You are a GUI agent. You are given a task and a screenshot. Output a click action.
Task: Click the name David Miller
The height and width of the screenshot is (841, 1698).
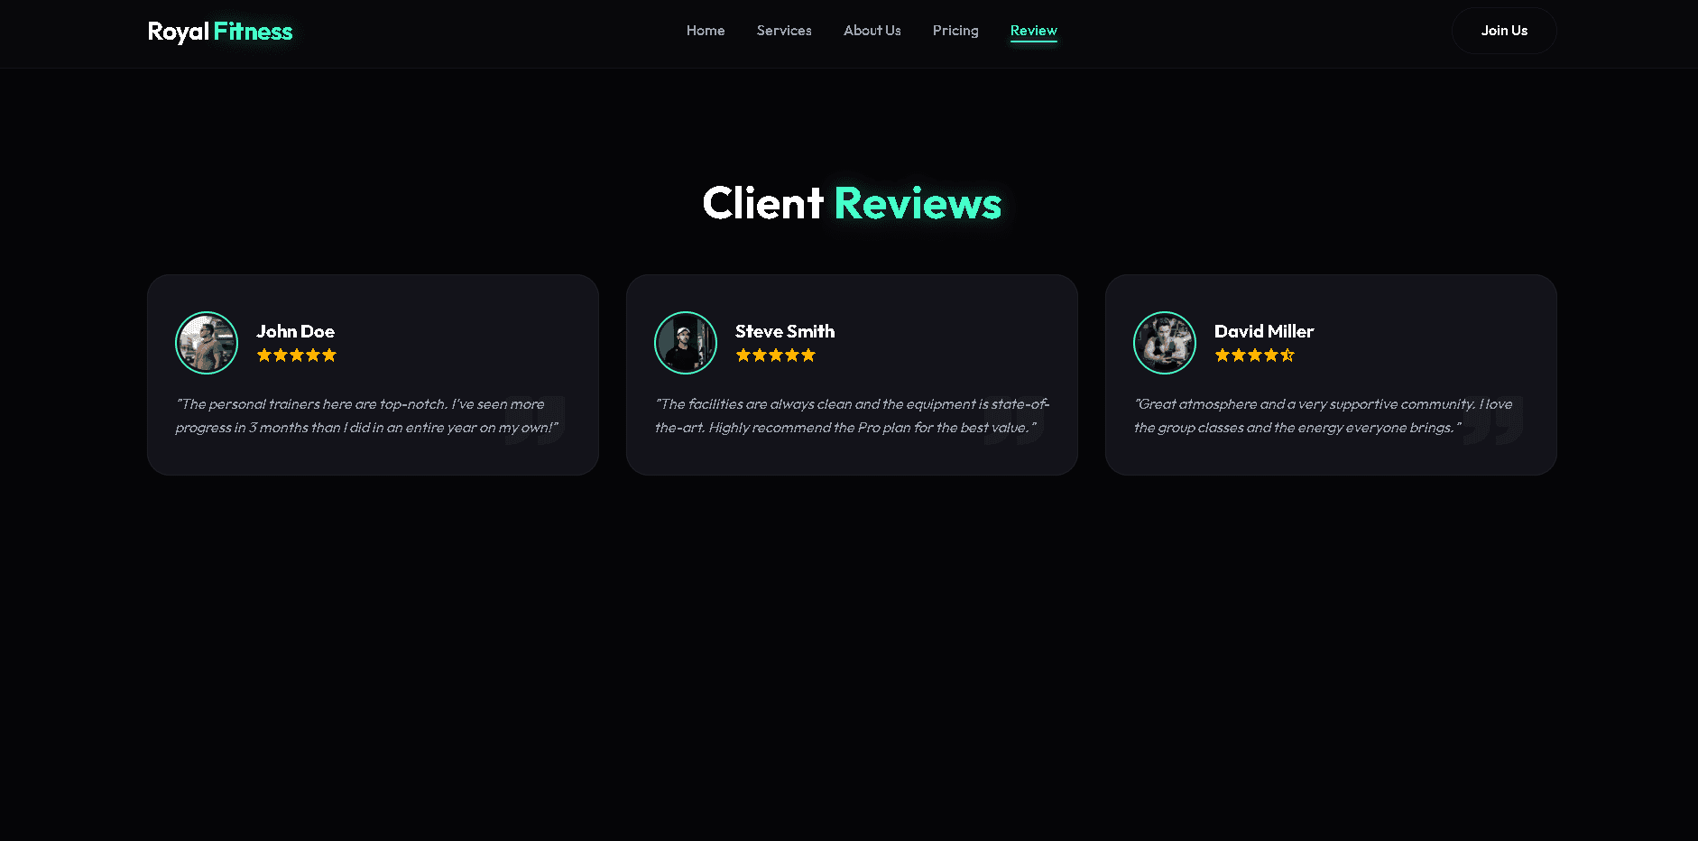coord(1264,331)
